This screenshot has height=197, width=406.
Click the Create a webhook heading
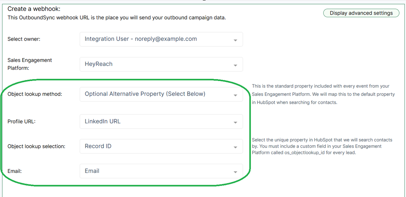pos(34,9)
